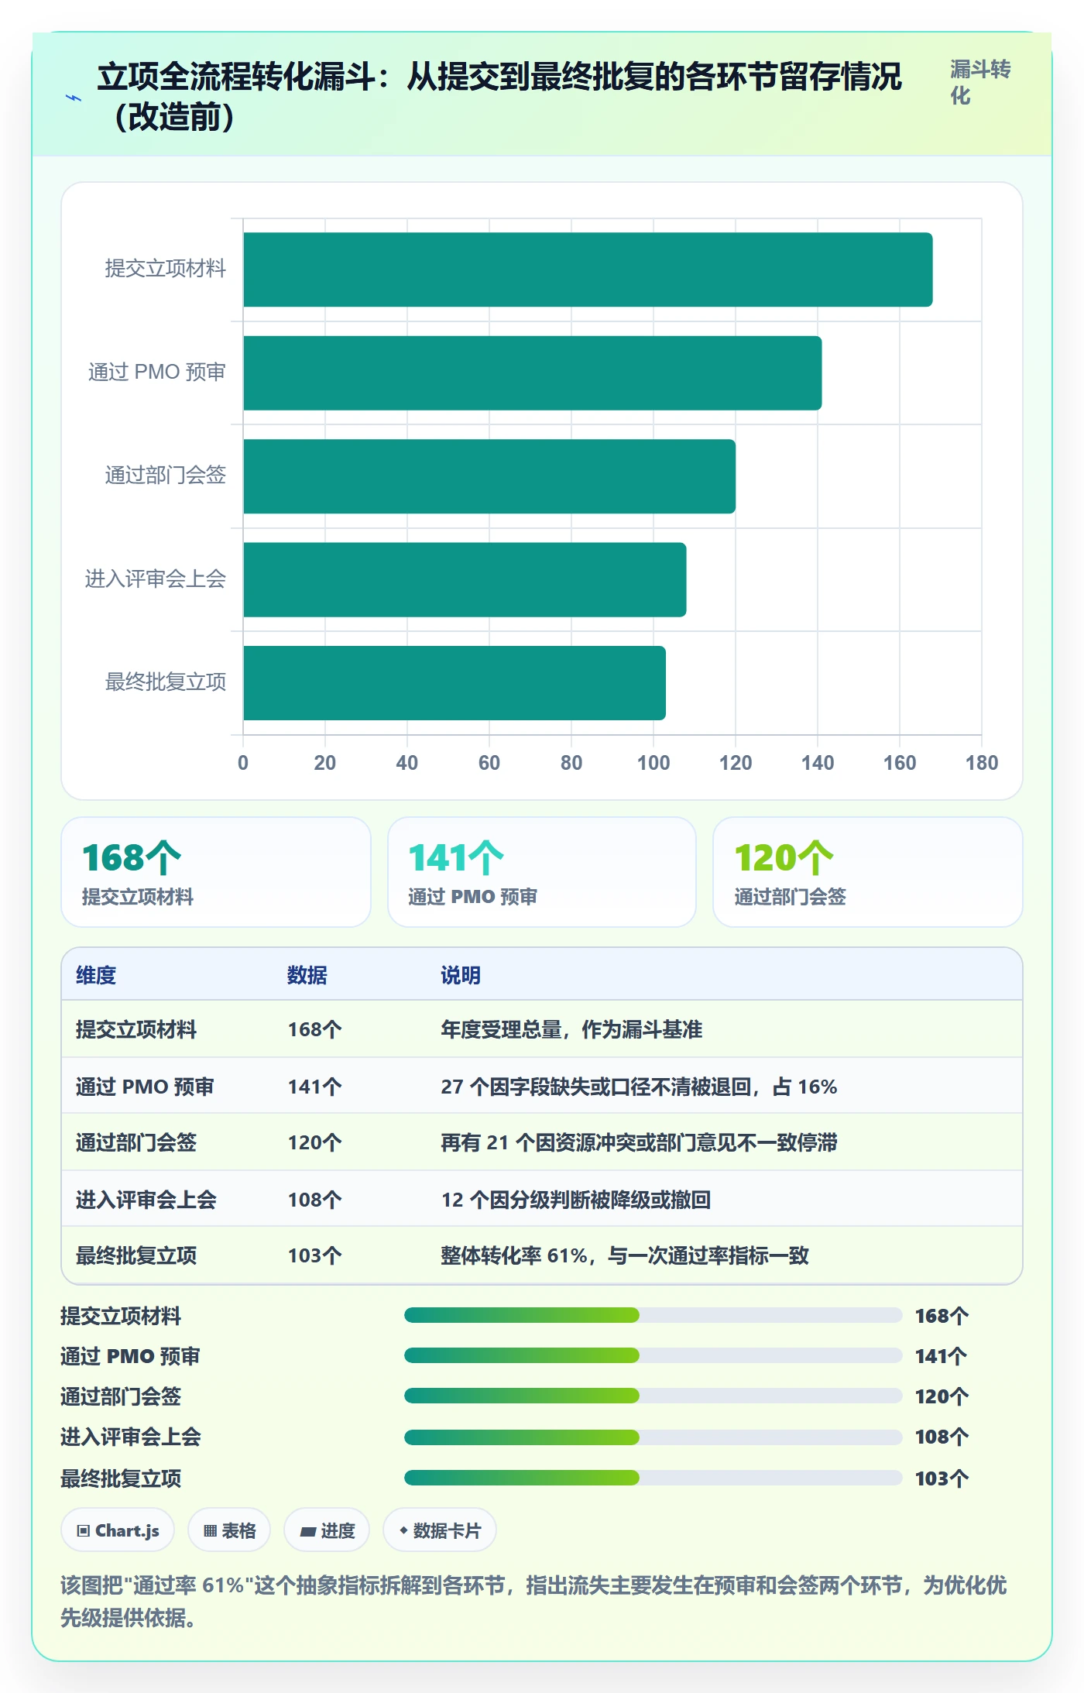Click the footer summary beginning 该图把"通过率 61%"
The width and height of the screenshot is (1084, 1693).
[x=533, y=1602]
